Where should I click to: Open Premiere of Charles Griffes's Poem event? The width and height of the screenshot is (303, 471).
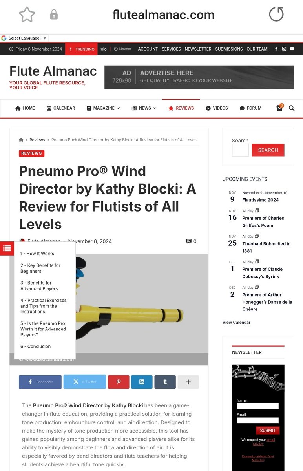(263, 222)
